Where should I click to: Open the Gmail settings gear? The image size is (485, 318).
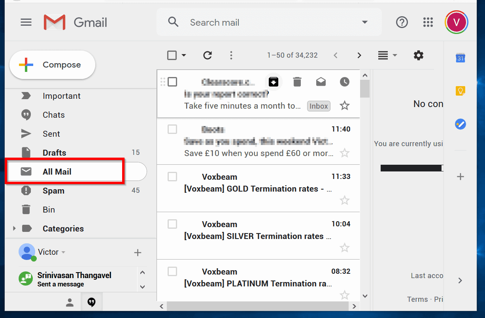click(418, 55)
